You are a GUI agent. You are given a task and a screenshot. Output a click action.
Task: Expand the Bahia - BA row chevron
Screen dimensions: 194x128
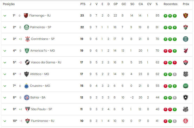[x=5, y=98]
